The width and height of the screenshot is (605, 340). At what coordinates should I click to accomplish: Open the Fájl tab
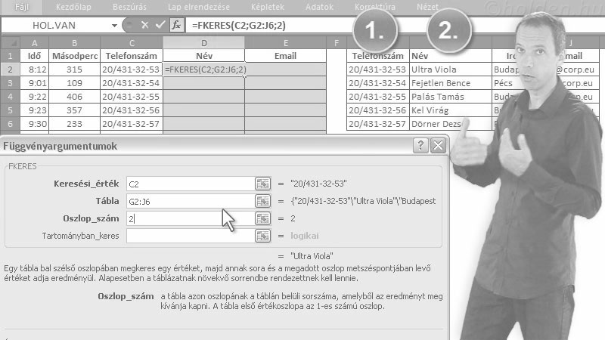click(22, 7)
